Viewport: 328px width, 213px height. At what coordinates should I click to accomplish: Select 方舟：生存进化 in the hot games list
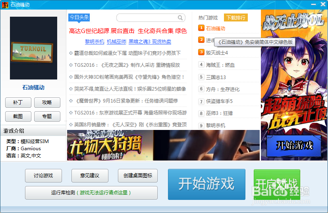pyautogui.click(x=223, y=89)
